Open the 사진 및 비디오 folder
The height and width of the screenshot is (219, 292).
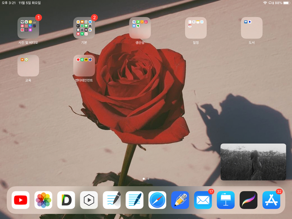(x=28, y=28)
